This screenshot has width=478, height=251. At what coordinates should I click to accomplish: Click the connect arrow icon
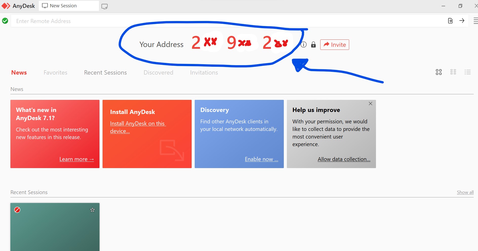pos(462,21)
